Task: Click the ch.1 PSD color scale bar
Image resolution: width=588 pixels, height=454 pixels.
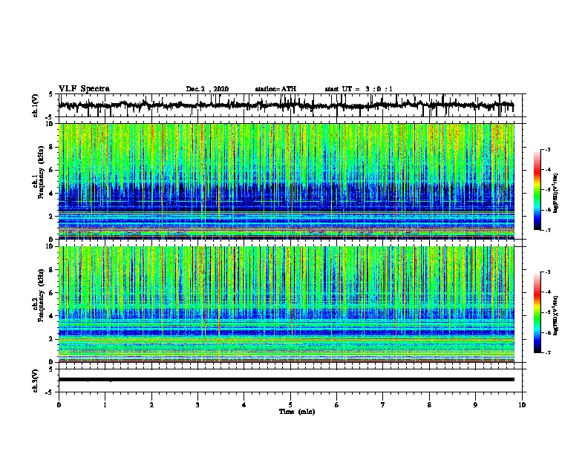Action: (538, 190)
